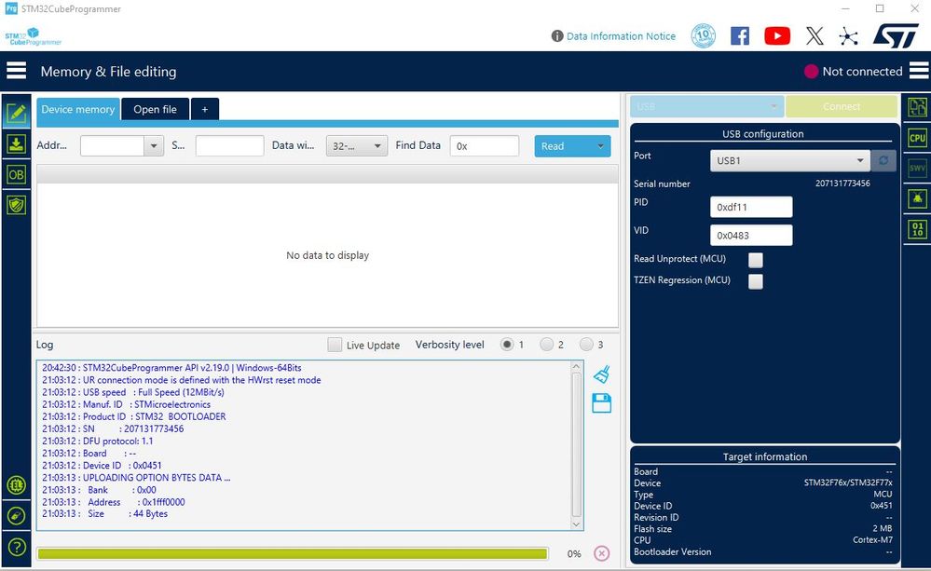Select verbosity level 2
Viewport: 931px width, 571px height.
547,345
